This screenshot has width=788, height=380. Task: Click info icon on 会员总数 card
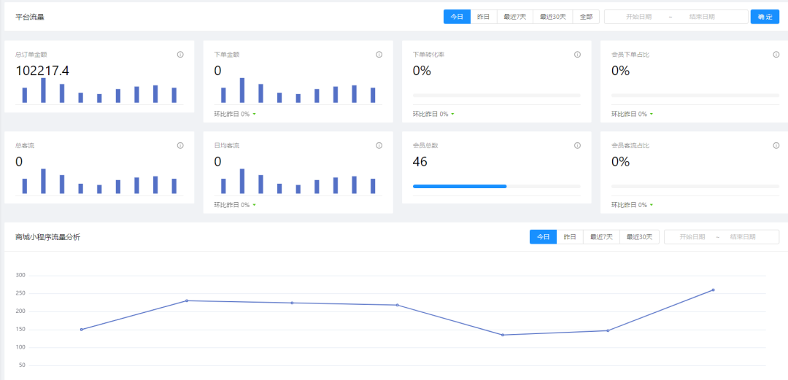577,145
